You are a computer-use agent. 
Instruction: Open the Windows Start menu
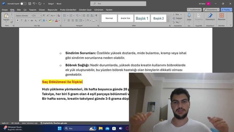(x=60, y=128)
